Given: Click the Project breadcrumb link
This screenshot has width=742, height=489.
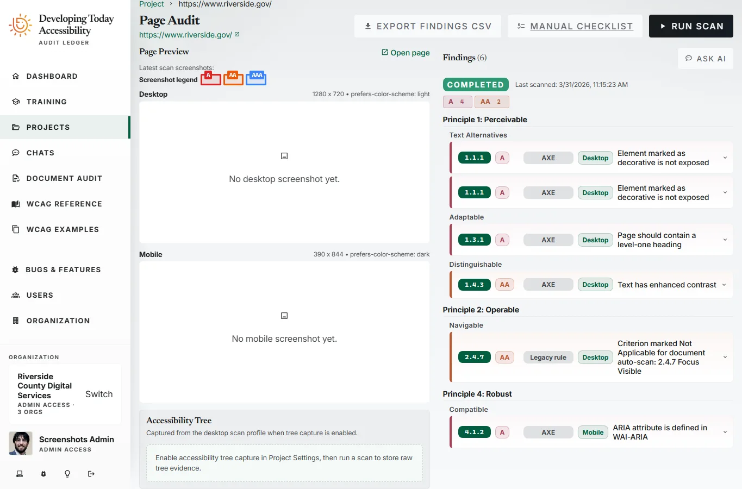Looking at the screenshot, I should [x=151, y=4].
